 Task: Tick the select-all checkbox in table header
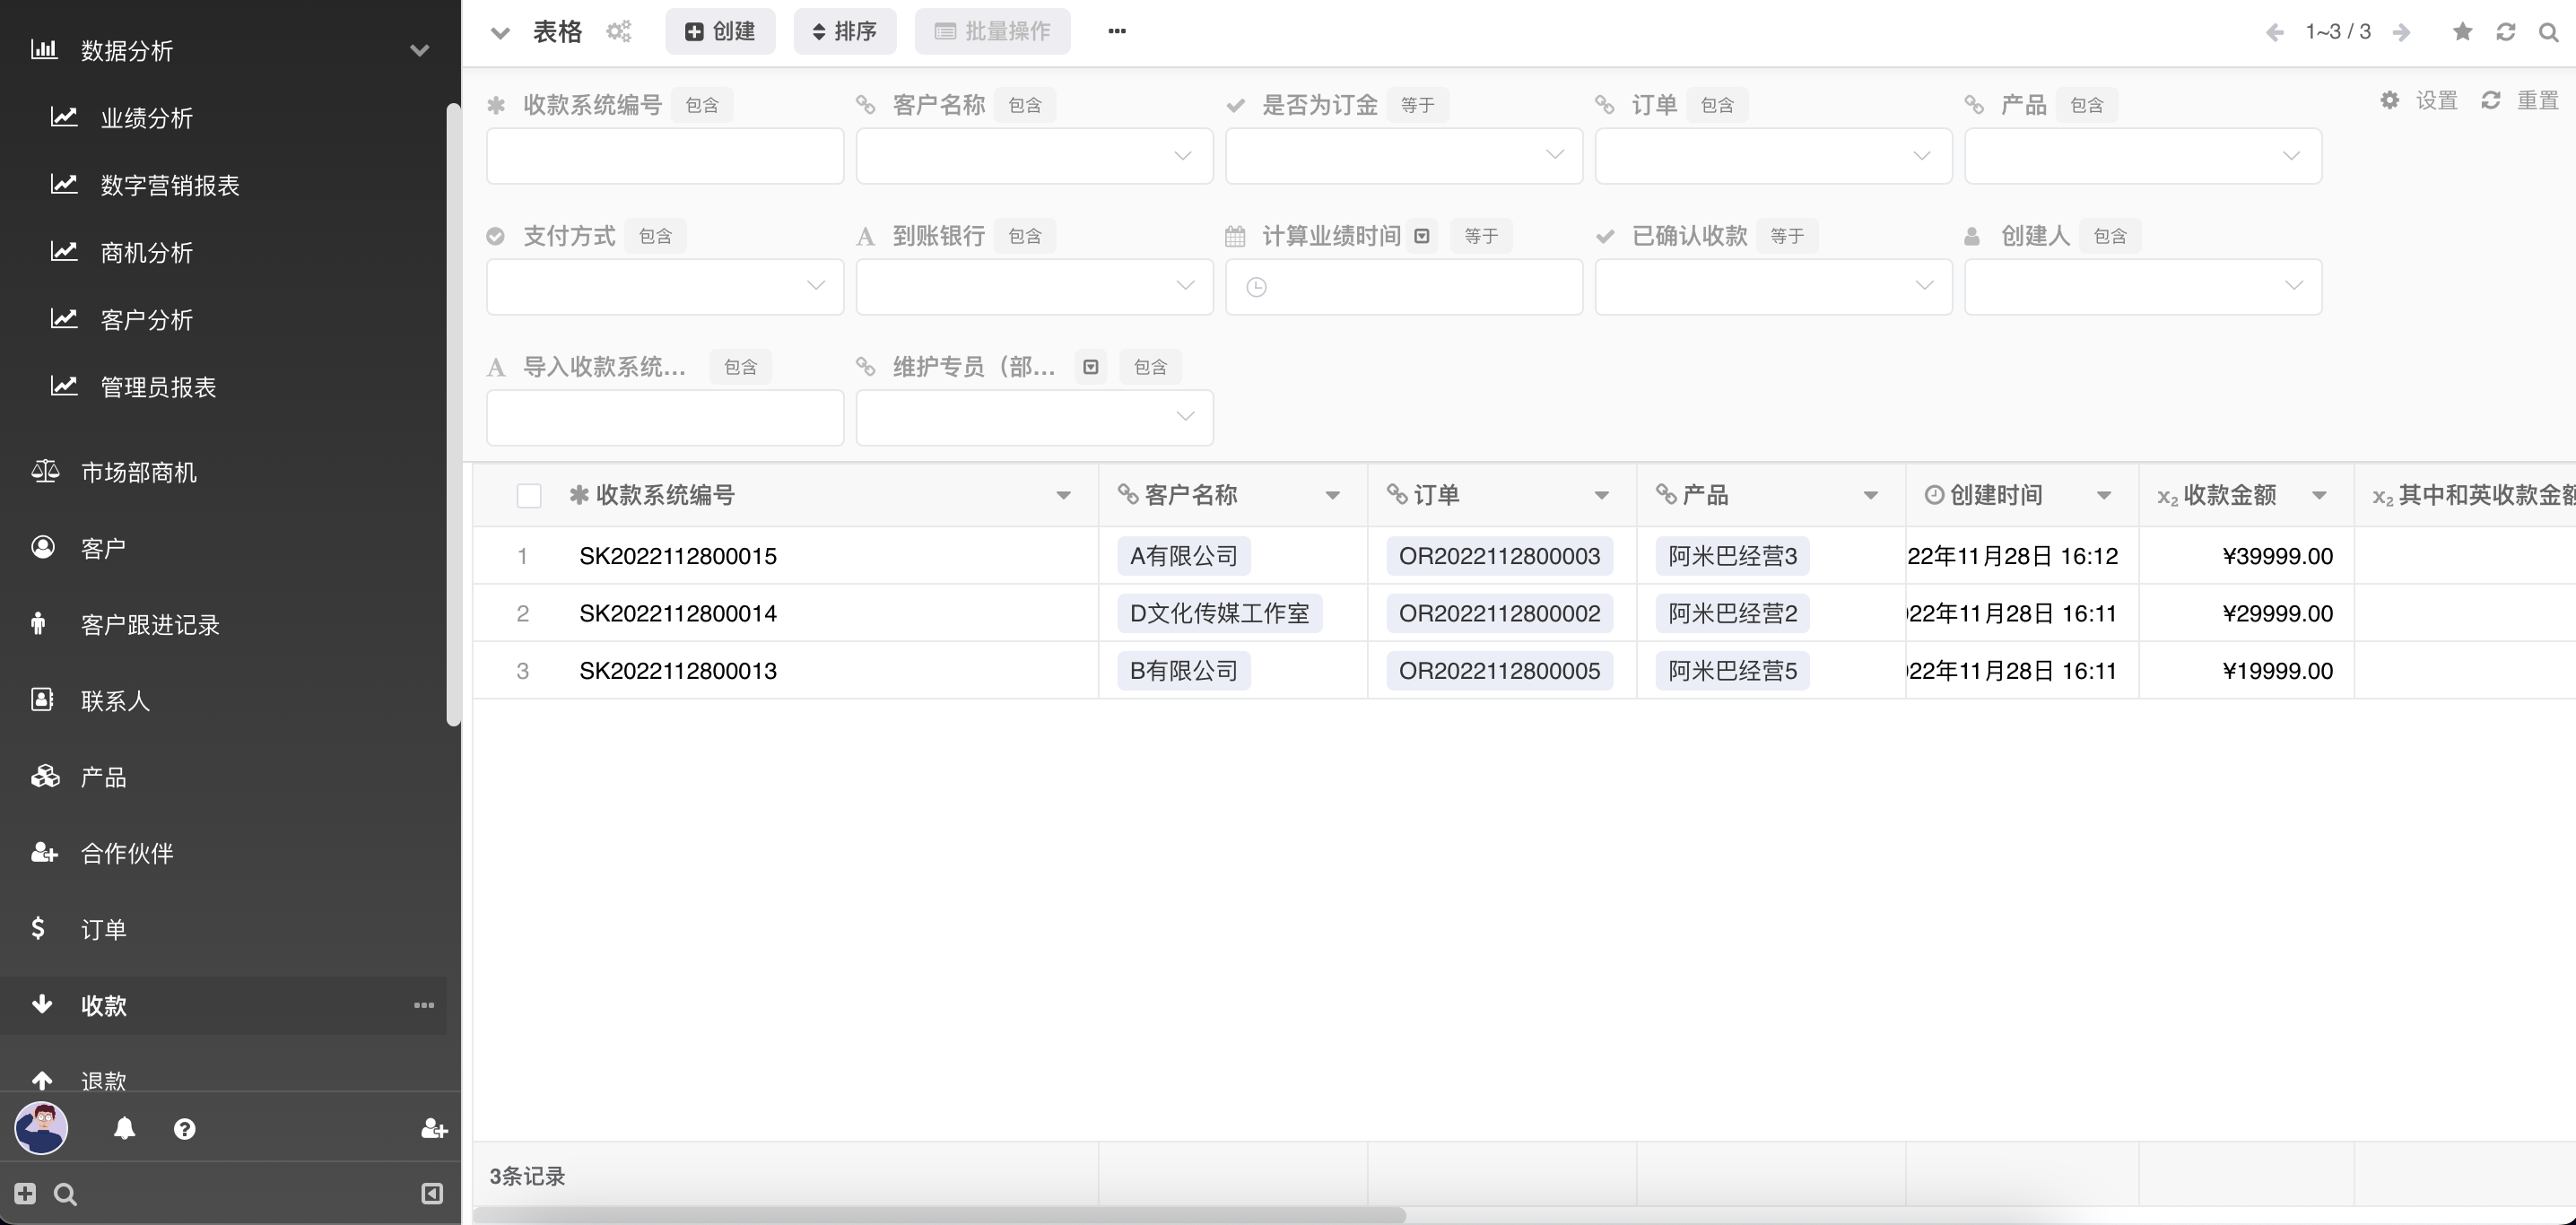coord(529,496)
